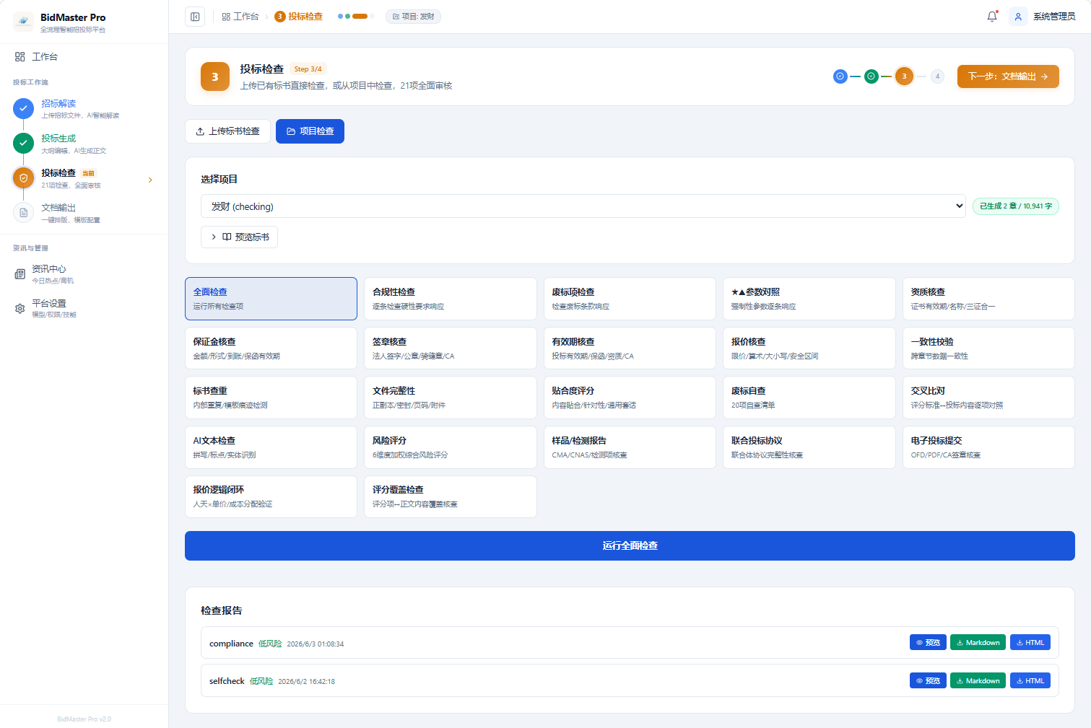Download selfcheck report as Markdown
The width and height of the screenshot is (1091, 728).
click(x=978, y=680)
